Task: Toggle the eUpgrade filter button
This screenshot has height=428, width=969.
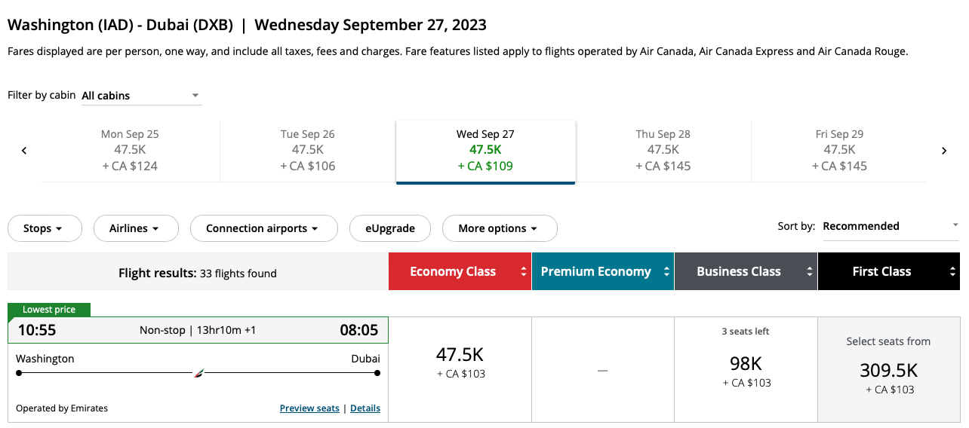Action: [x=390, y=228]
